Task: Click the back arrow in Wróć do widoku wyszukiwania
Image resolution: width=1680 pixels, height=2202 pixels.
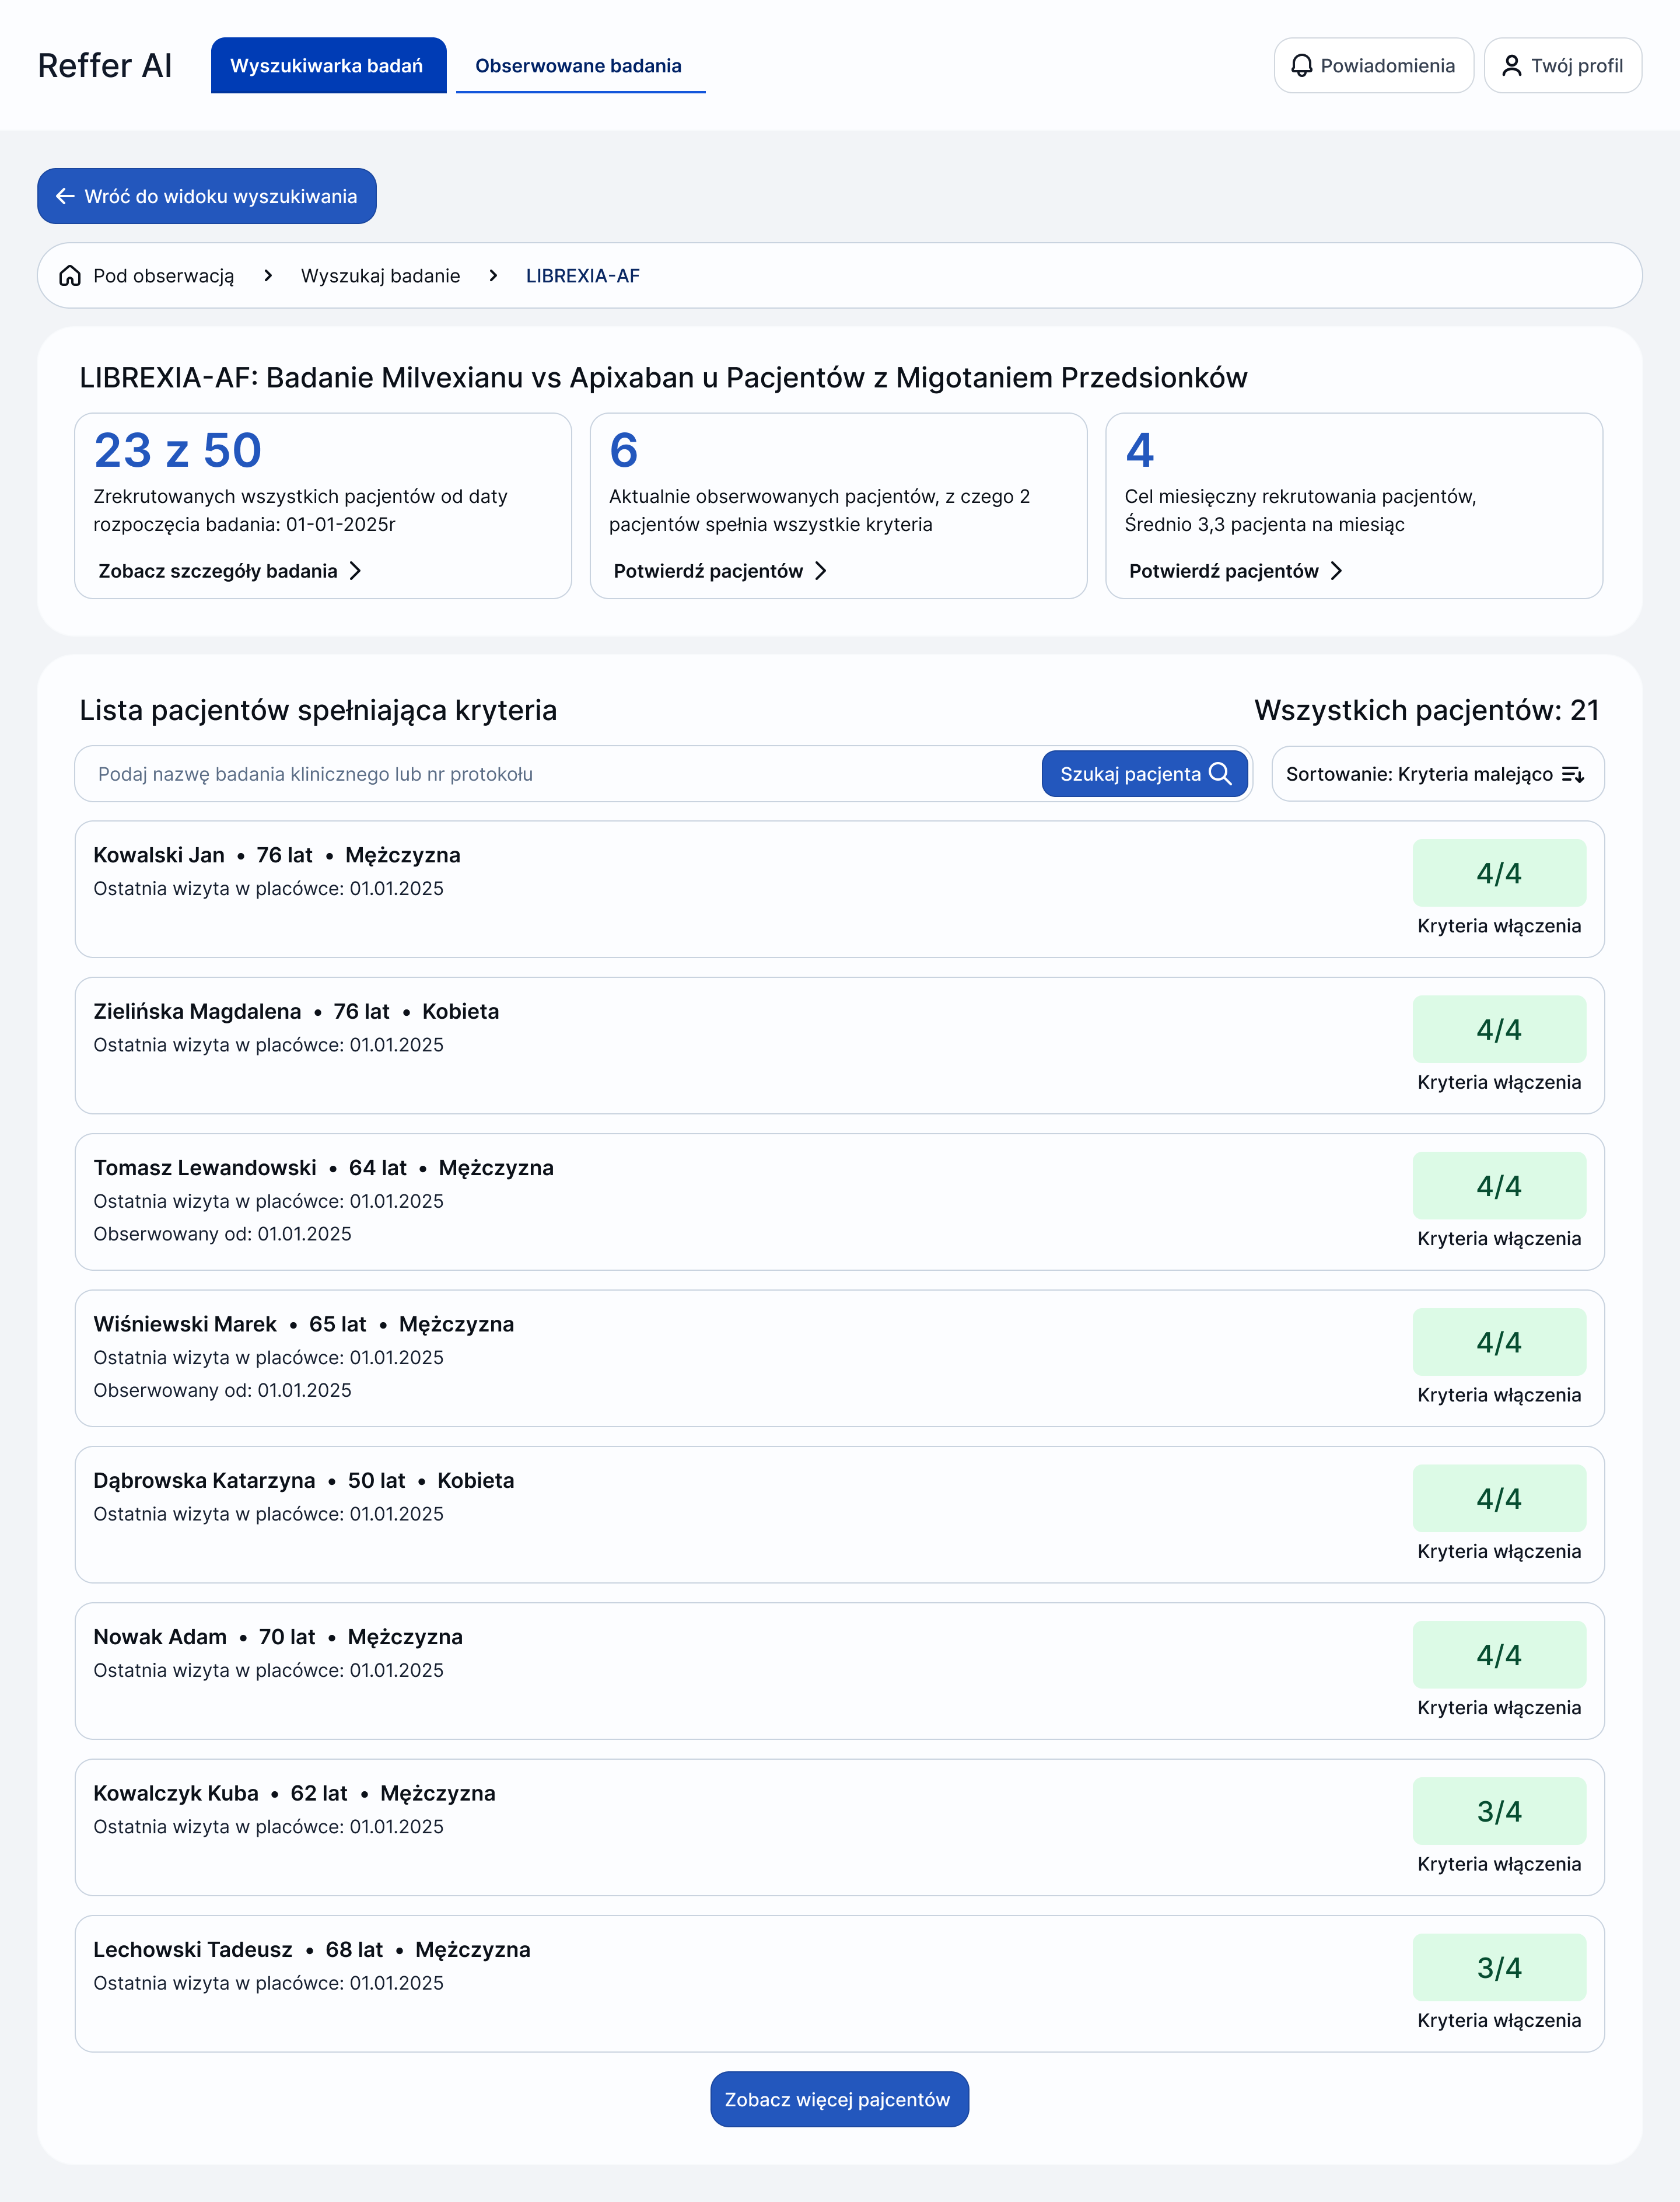Action: [x=64, y=196]
